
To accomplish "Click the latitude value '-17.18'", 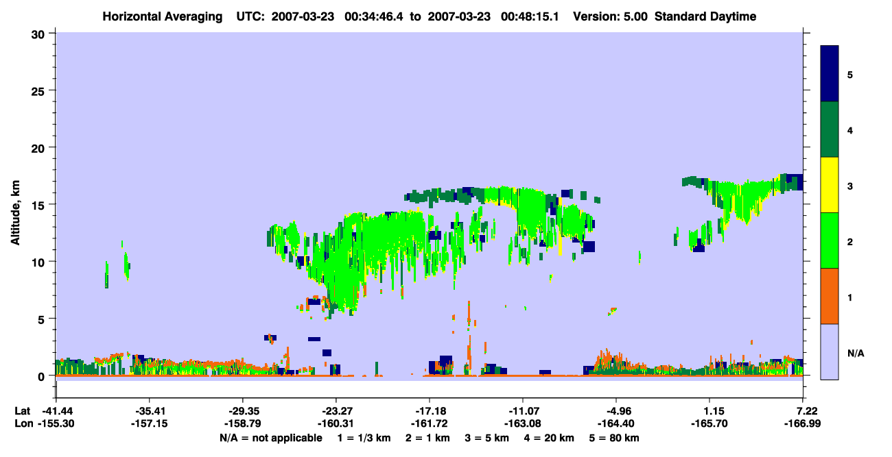I will tap(430, 411).
